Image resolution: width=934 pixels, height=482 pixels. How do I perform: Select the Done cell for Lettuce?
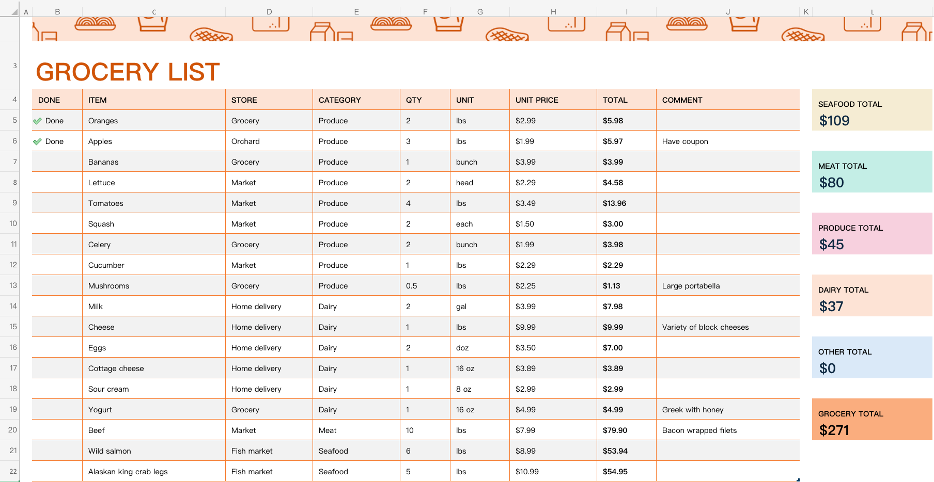(x=57, y=182)
